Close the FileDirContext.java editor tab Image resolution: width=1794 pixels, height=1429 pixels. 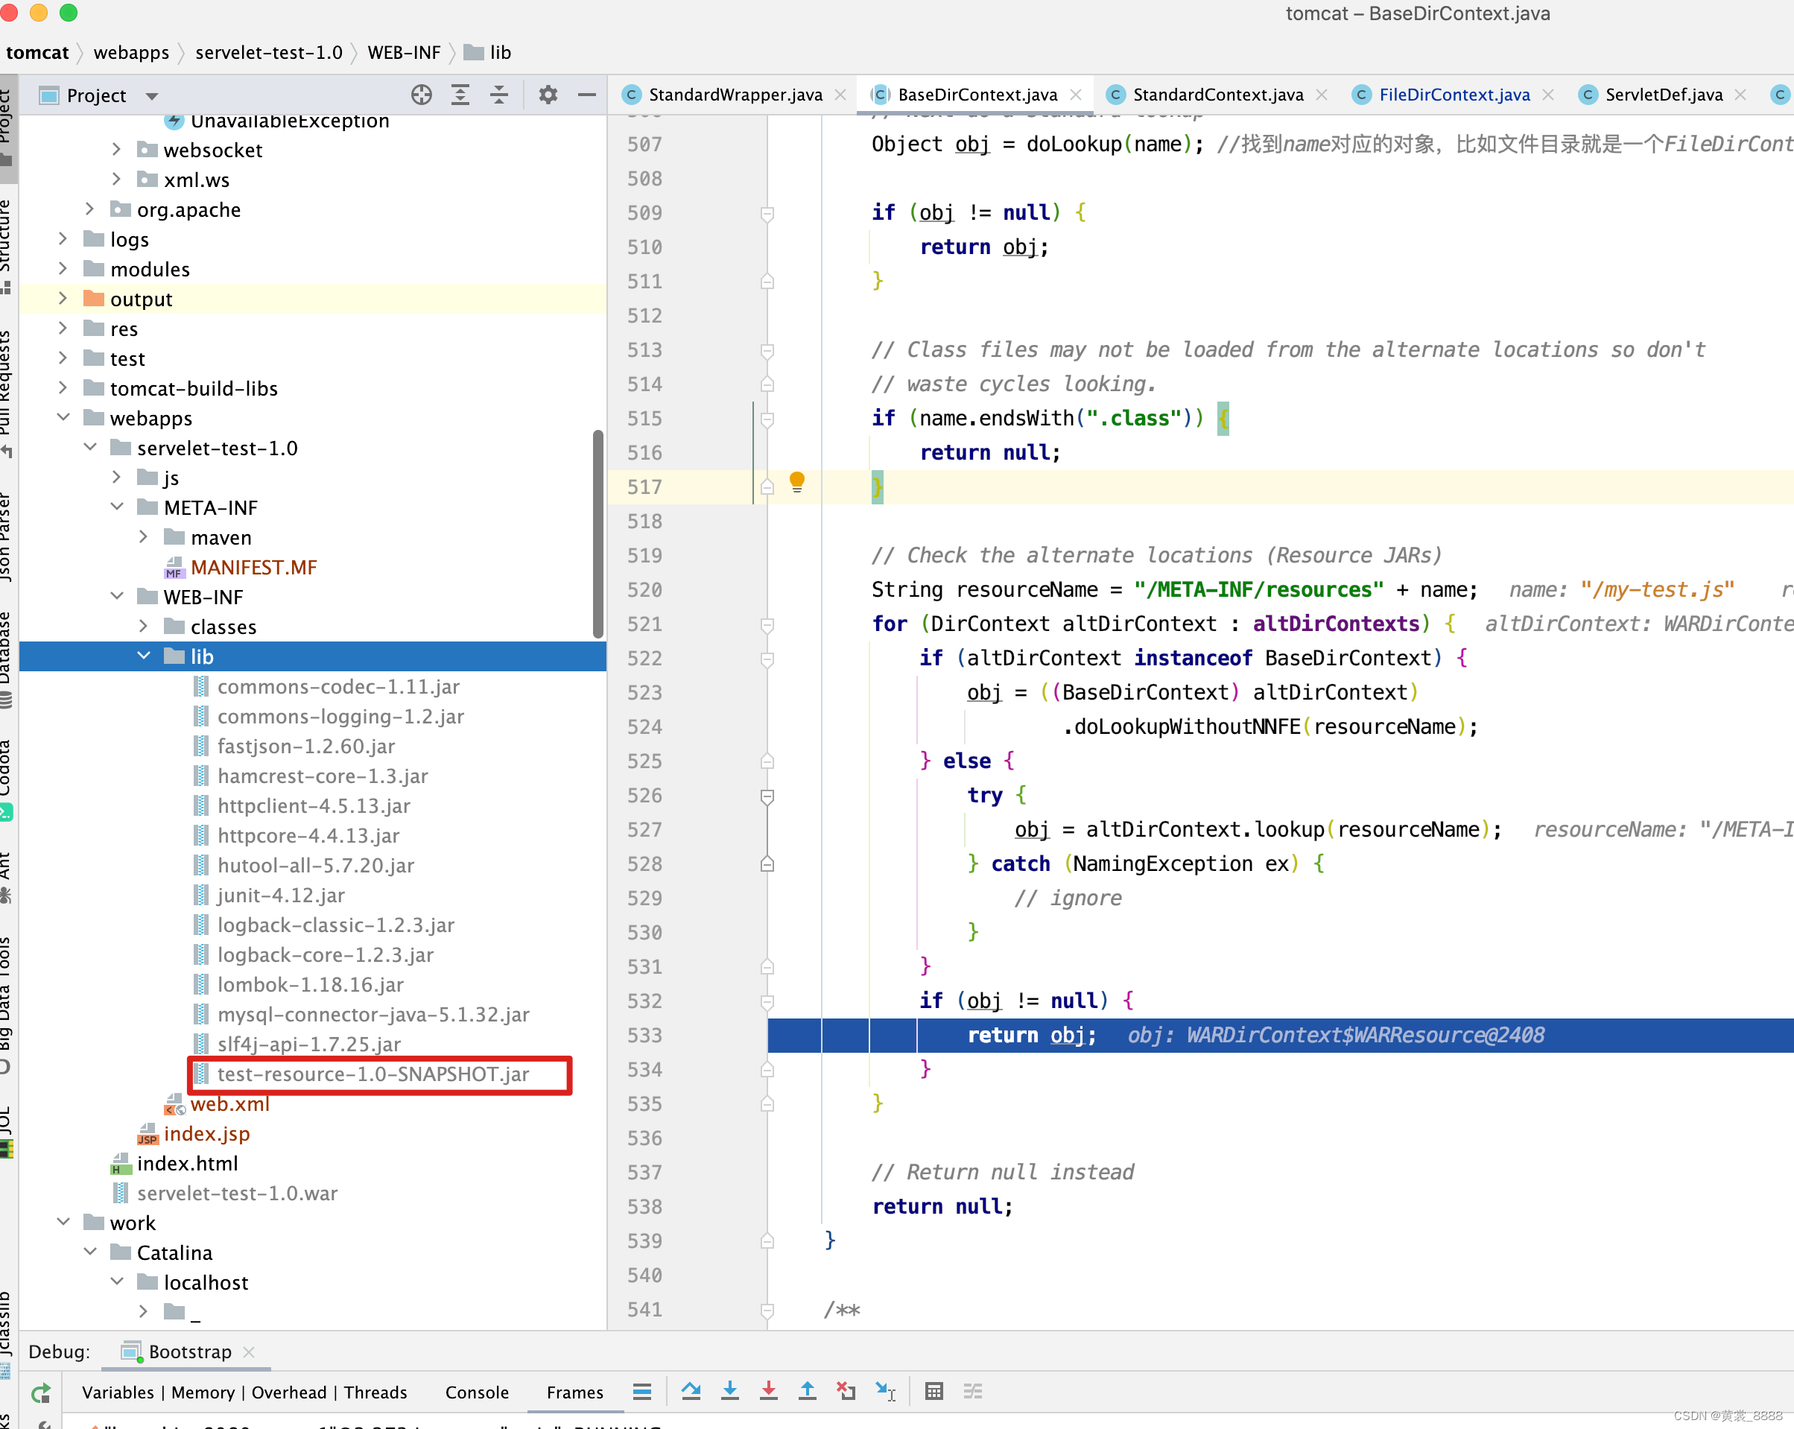pos(1547,95)
